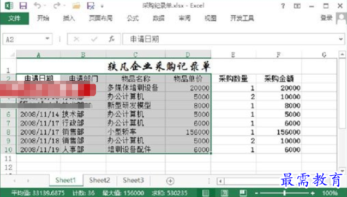Select row 8 header
Screen dimensions: 347x197
click(8, 132)
